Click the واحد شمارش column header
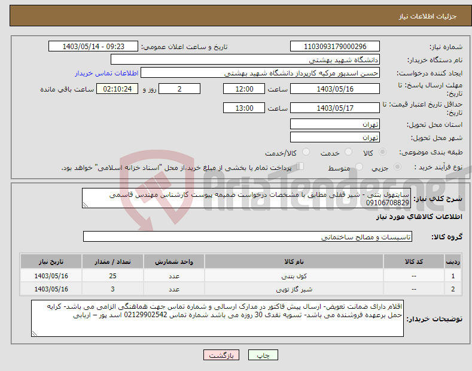The height and width of the screenshot is (371, 472). (x=174, y=261)
